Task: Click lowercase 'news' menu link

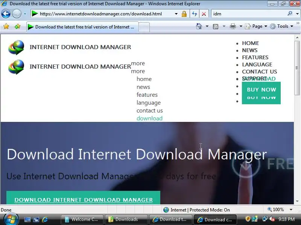Action: point(143,87)
